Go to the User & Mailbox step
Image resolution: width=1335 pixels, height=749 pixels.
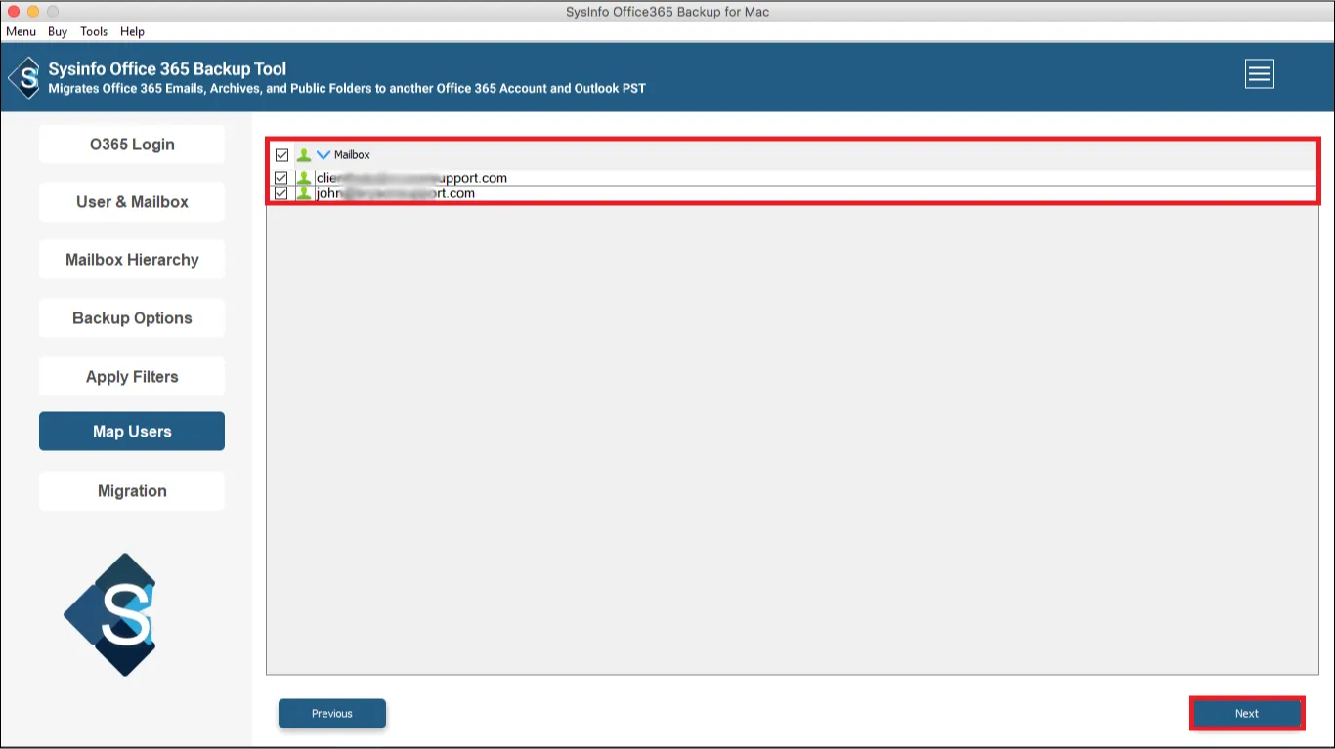pyautogui.click(x=132, y=202)
